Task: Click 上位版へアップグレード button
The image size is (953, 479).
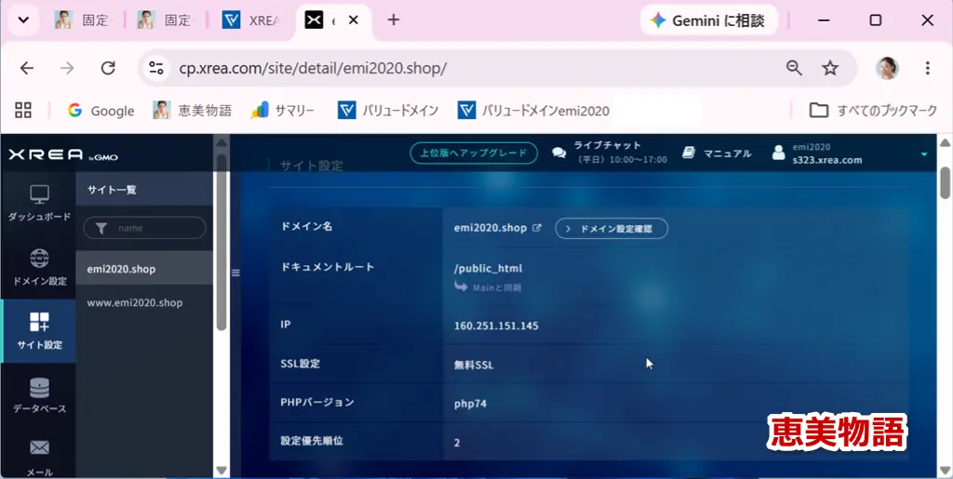Action: point(474,153)
